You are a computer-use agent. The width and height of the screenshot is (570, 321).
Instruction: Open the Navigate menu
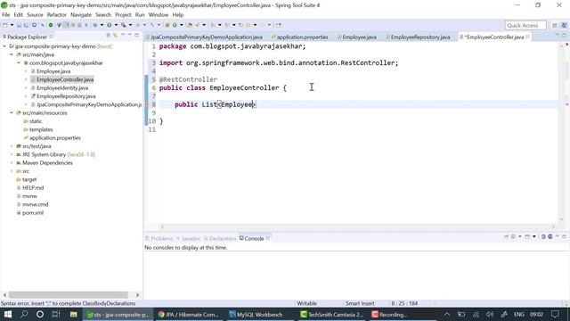click(x=81, y=15)
